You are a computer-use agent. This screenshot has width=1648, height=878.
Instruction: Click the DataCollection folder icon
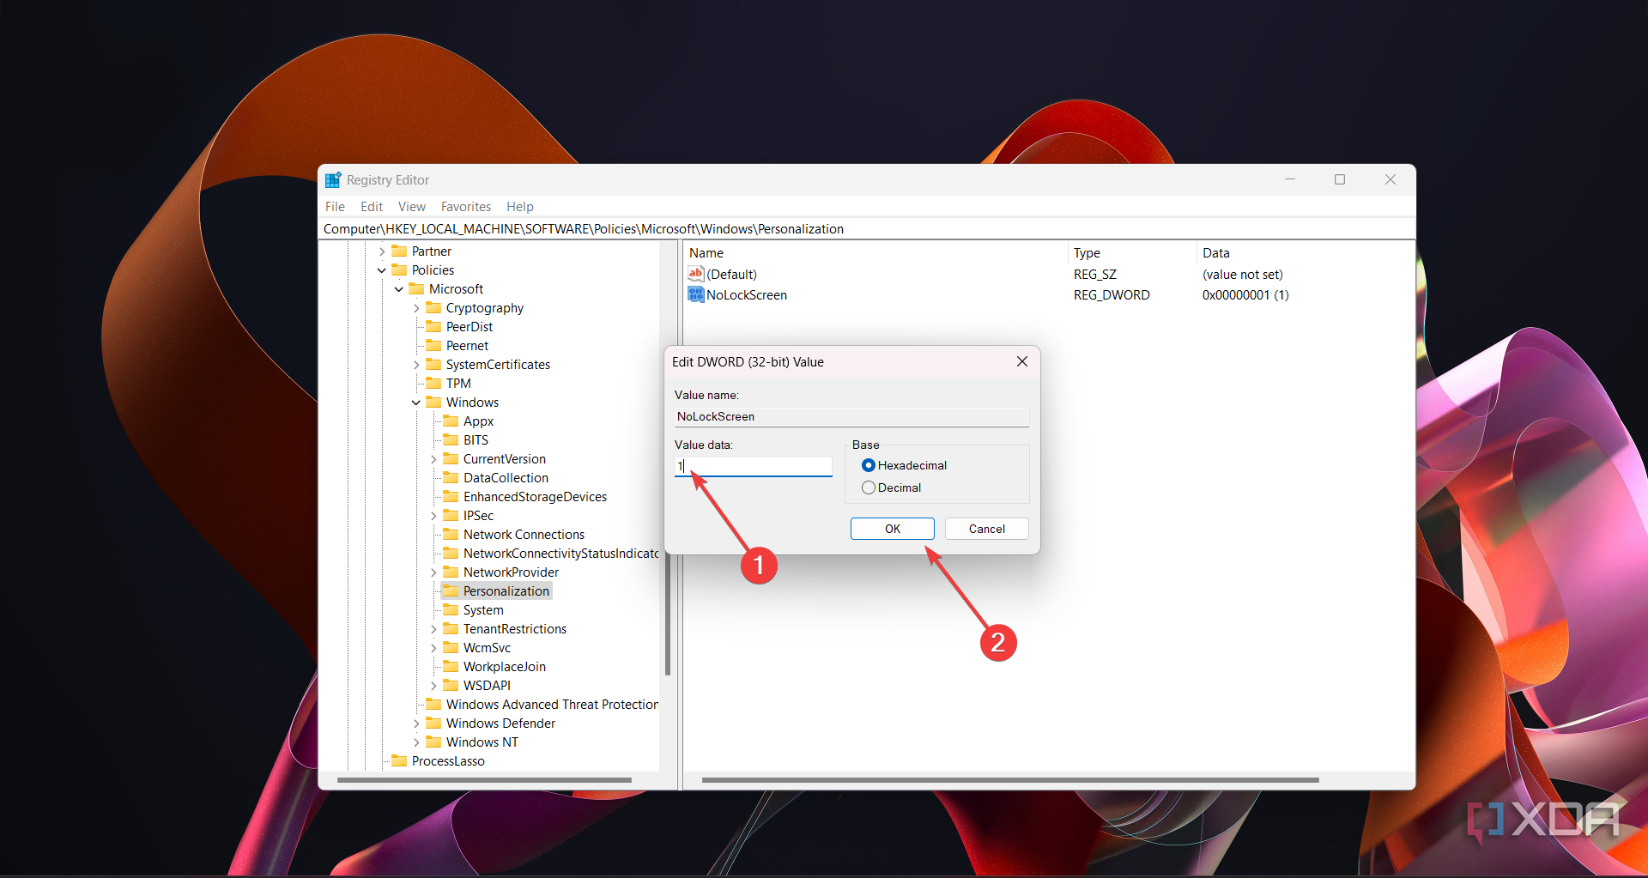click(x=451, y=477)
